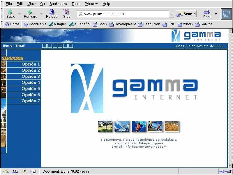233x175 pixels.
Task: Open the Development bookmarks folder
Action: coord(122,24)
